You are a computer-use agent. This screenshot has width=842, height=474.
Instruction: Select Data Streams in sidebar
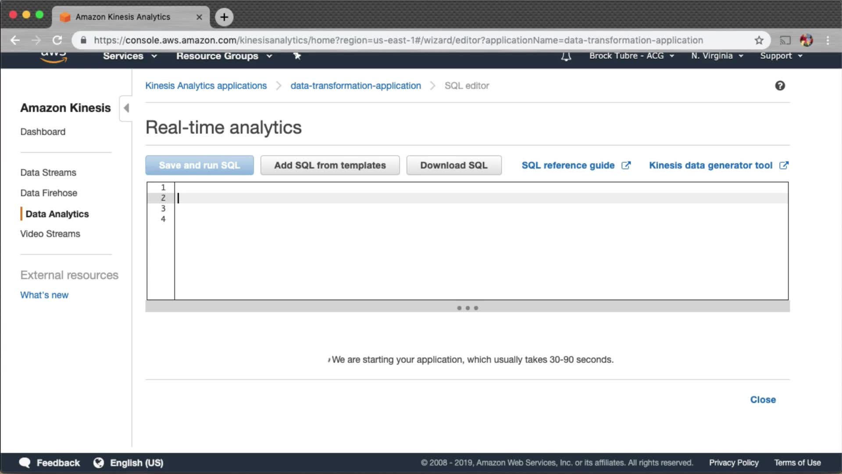click(48, 172)
